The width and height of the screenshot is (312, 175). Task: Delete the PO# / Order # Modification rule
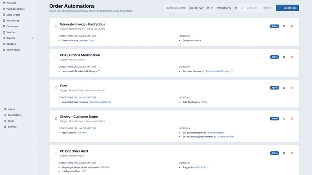click(x=292, y=57)
